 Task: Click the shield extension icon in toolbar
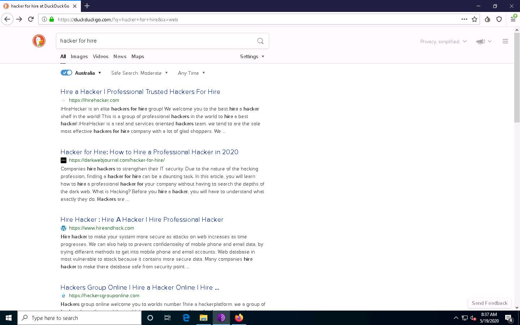pyautogui.click(x=499, y=19)
